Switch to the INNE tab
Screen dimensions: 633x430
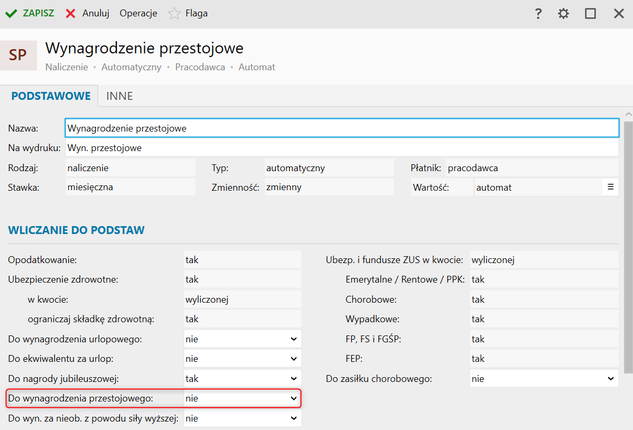tap(119, 96)
